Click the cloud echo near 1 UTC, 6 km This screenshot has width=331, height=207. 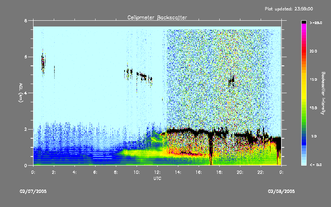pyautogui.click(x=43, y=62)
